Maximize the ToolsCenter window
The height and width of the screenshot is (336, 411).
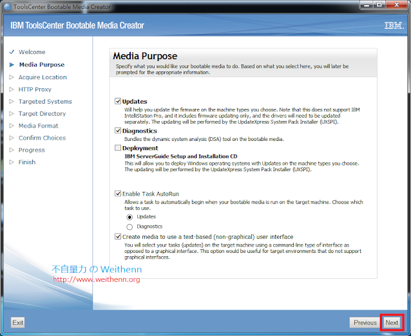pyautogui.click(x=379, y=5)
